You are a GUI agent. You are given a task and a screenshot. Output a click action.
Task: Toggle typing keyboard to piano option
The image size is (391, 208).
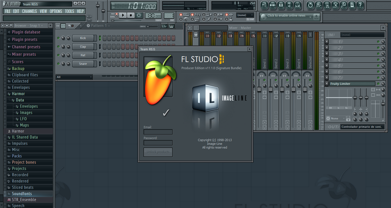pyautogui.click(x=181, y=14)
